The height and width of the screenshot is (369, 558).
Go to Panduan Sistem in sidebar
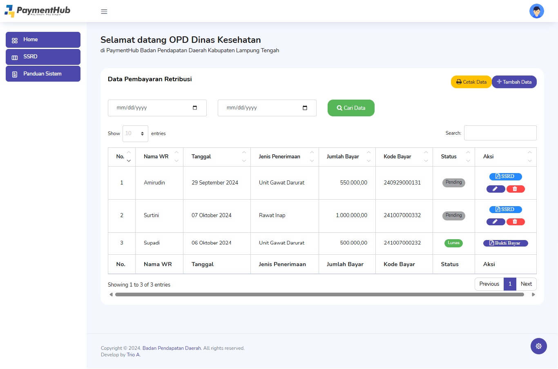[x=43, y=74]
